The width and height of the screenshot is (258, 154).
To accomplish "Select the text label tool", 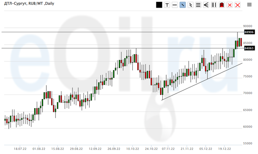I will click(167, 5).
